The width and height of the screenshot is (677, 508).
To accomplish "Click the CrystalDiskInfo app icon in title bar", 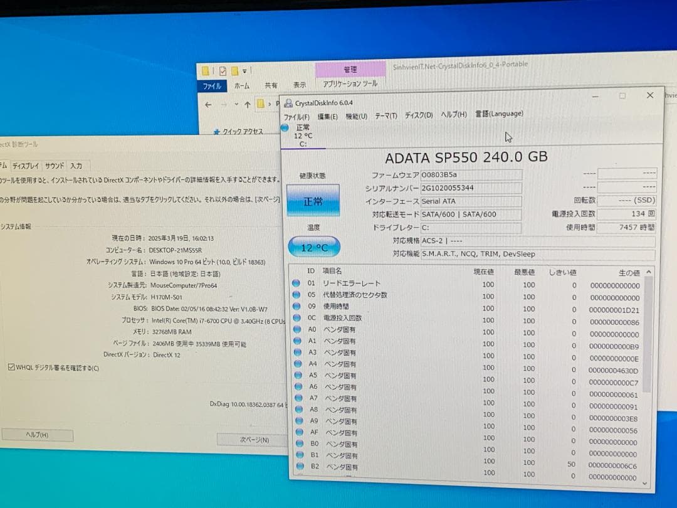I will (287, 102).
